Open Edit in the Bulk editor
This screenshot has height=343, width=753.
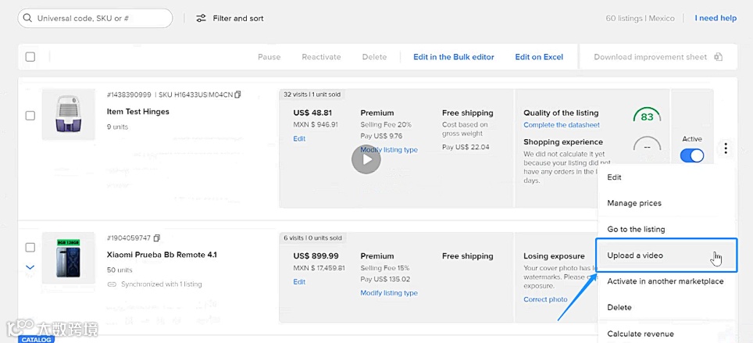[454, 57]
